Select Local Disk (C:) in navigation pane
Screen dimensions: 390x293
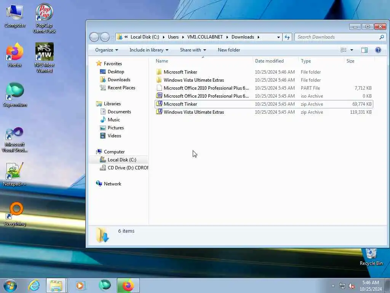(118, 160)
